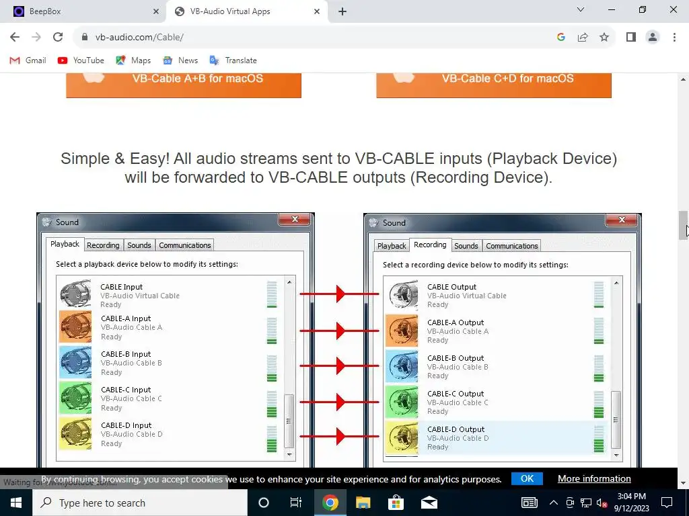Open the More information cookie link
The width and height of the screenshot is (689, 516).
tap(594, 478)
